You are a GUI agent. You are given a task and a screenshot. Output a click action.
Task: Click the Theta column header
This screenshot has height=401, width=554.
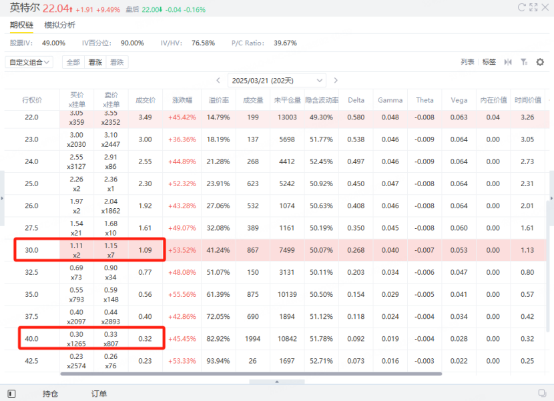(x=425, y=100)
